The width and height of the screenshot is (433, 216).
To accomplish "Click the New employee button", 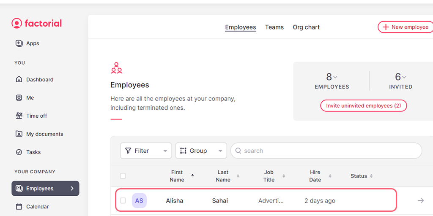I will 405,27.
